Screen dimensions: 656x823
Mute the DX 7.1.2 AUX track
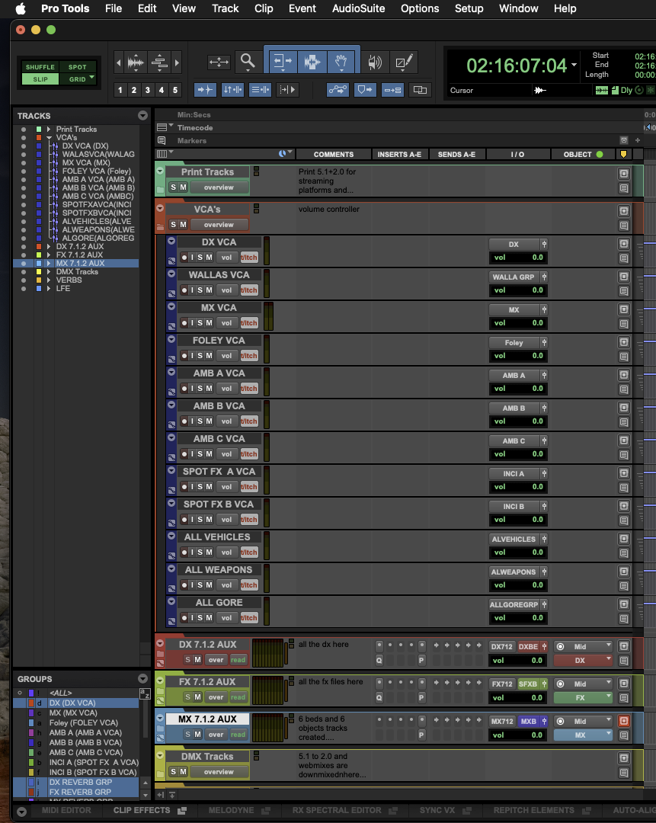point(197,660)
